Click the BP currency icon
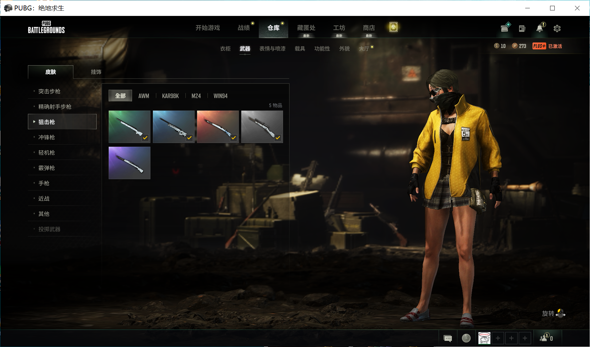This screenshot has width=590, height=347. [x=515, y=46]
